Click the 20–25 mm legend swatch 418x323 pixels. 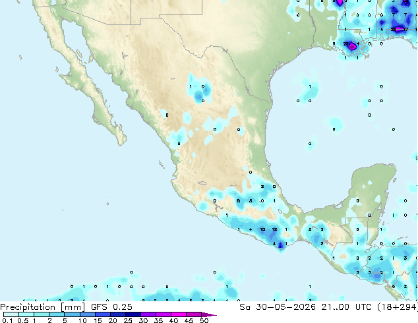point(117,314)
